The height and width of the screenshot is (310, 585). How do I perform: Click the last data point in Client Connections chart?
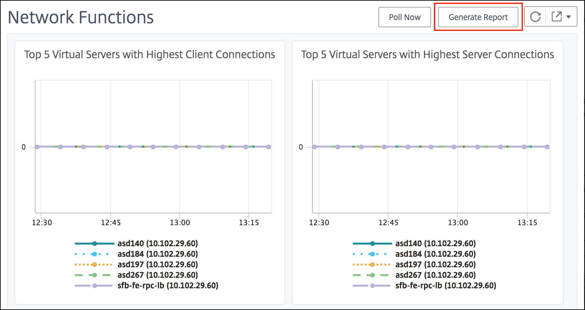point(269,147)
